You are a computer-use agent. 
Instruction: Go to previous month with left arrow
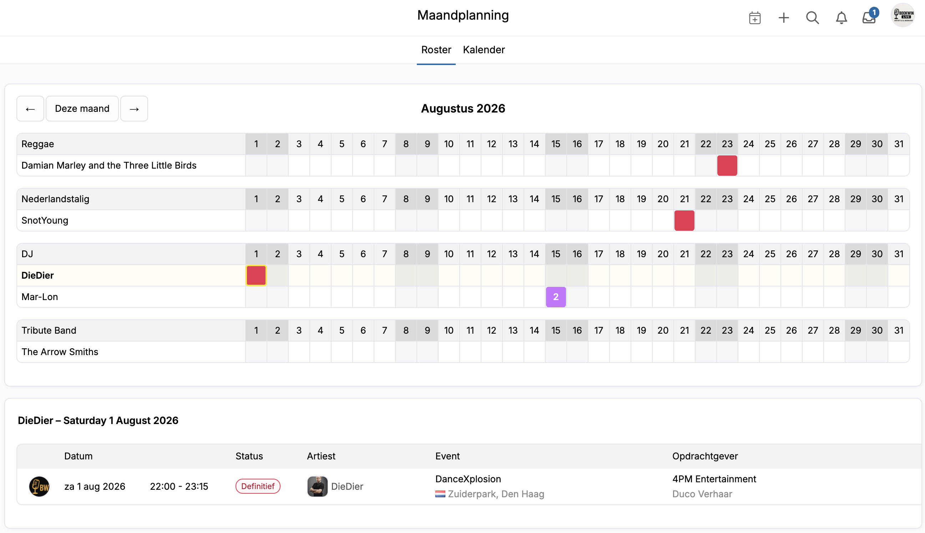pyautogui.click(x=30, y=109)
